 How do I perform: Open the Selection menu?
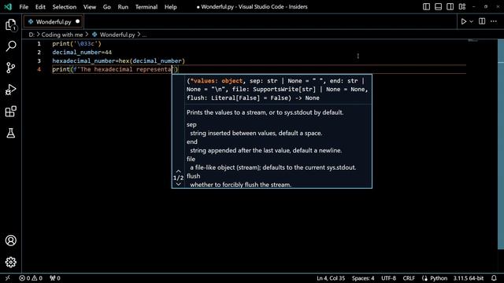tap(65, 7)
